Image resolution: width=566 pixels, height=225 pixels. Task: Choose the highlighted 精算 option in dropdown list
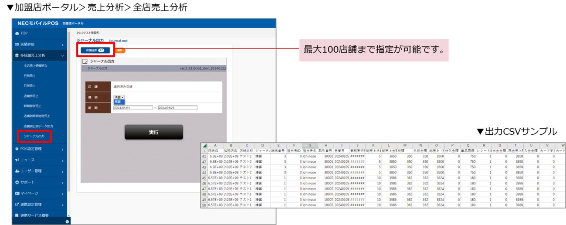[x=119, y=102]
